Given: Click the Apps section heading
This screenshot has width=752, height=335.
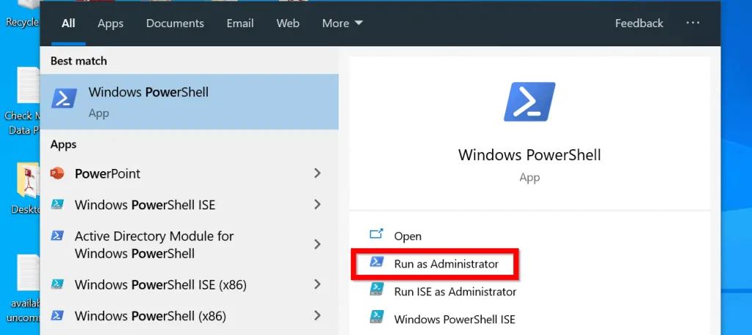Looking at the screenshot, I should 63,145.
